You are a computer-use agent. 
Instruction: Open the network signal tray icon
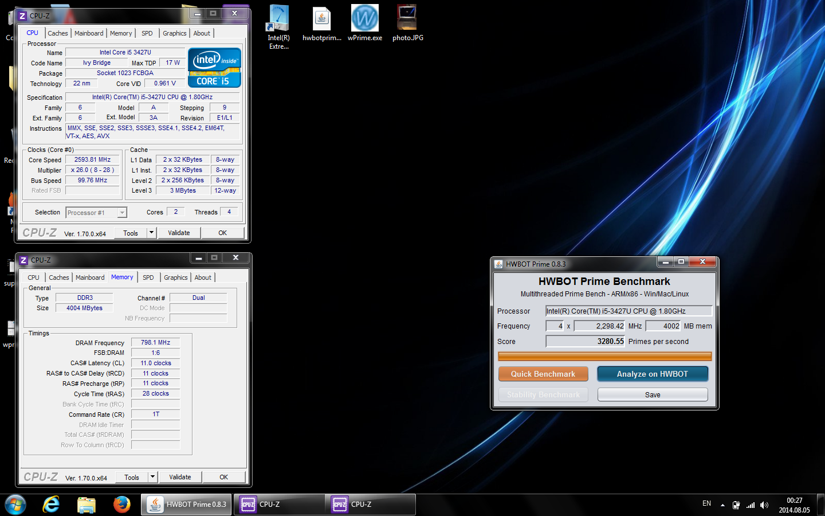751,505
